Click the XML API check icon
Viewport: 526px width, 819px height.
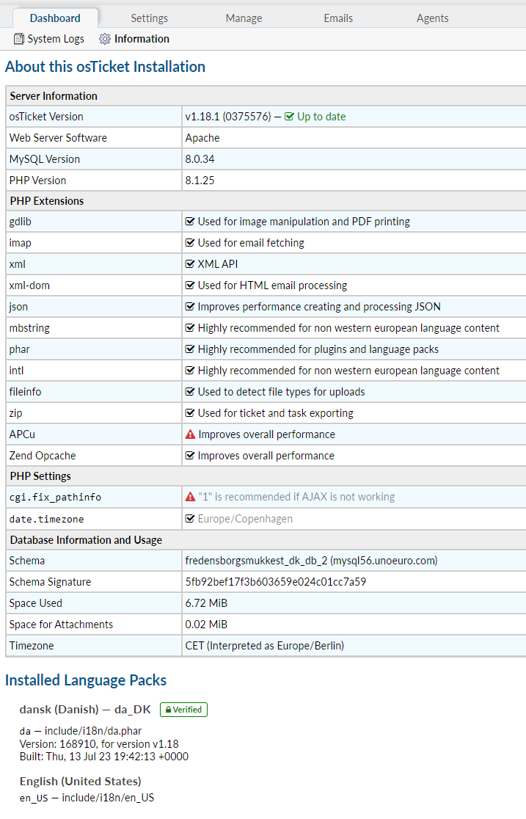(x=190, y=264)
